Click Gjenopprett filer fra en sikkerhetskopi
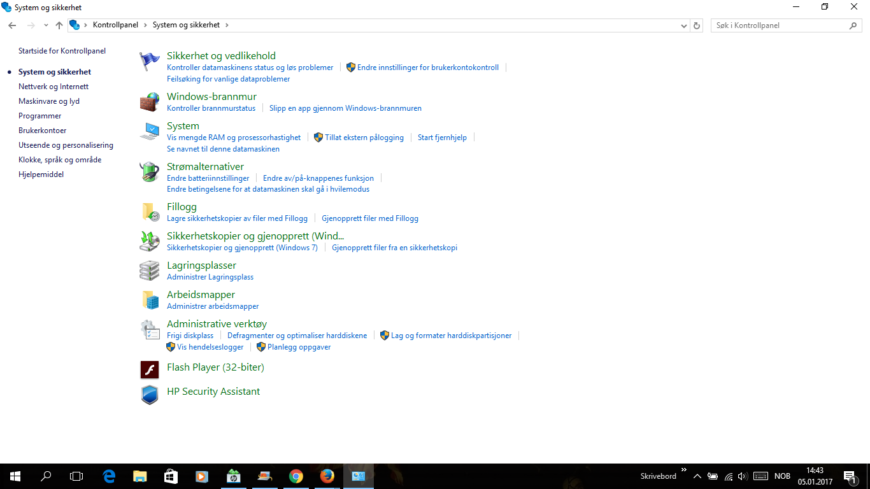The height and width of the screenshot is (489, 870). point(394,248)
